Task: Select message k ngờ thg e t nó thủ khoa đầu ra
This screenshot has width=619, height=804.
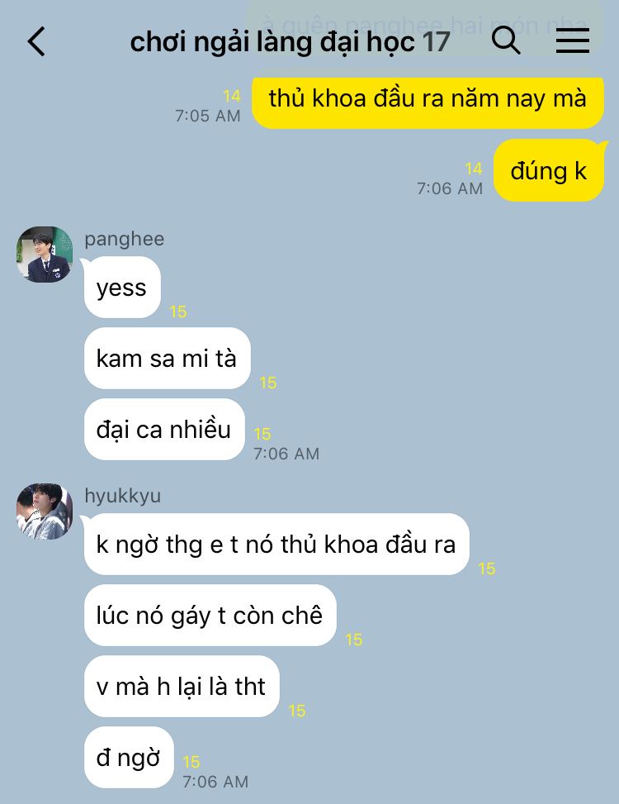Action: 276,544
